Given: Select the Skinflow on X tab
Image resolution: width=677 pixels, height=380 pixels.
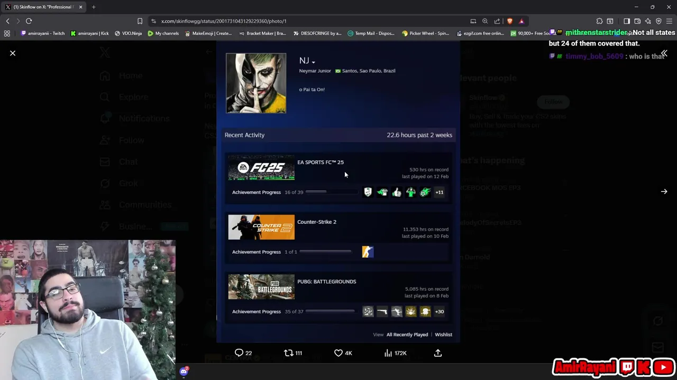Looking at the screenshot, I should 44,7.
